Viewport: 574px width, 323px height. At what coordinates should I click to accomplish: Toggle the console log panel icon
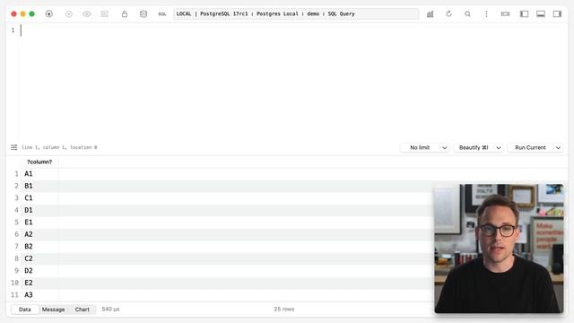505,14
